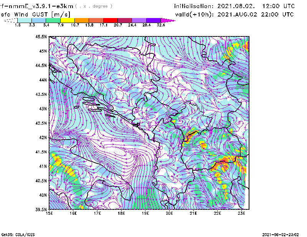Image resolution: width=307 pixels, height=237 pixels.
Task: Click the 39.5N latitude label
Action: (x=41, y=209)
